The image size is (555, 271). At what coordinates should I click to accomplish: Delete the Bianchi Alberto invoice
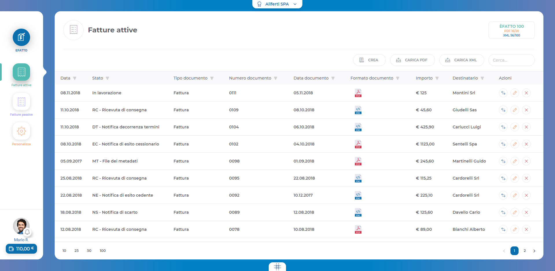click(526, 229)
